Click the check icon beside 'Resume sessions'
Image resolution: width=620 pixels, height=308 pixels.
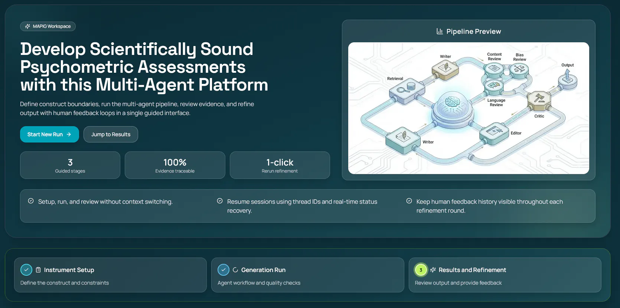[220, 201]
